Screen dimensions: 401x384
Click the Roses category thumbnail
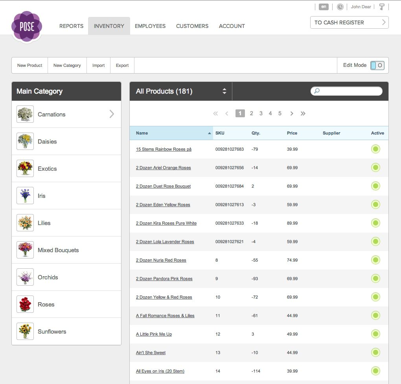25,304
